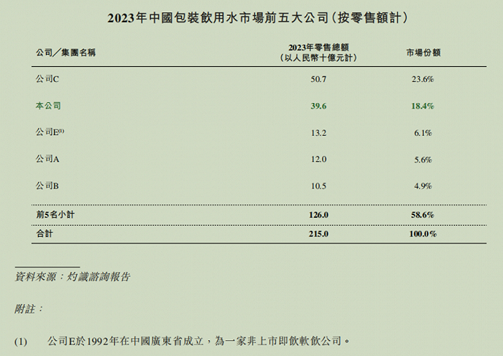
Task: Select the 合計 total row label
Action: click(x=45, y=234)
